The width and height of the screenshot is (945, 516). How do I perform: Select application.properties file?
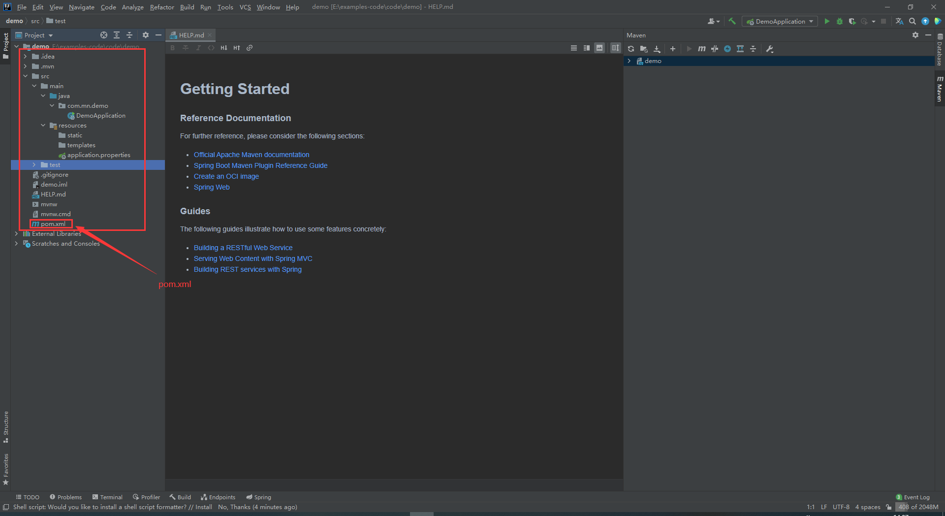click(98, 155)
